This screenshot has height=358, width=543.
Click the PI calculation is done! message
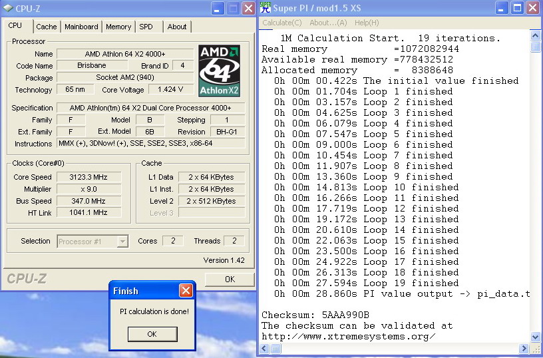click(154, 311)
